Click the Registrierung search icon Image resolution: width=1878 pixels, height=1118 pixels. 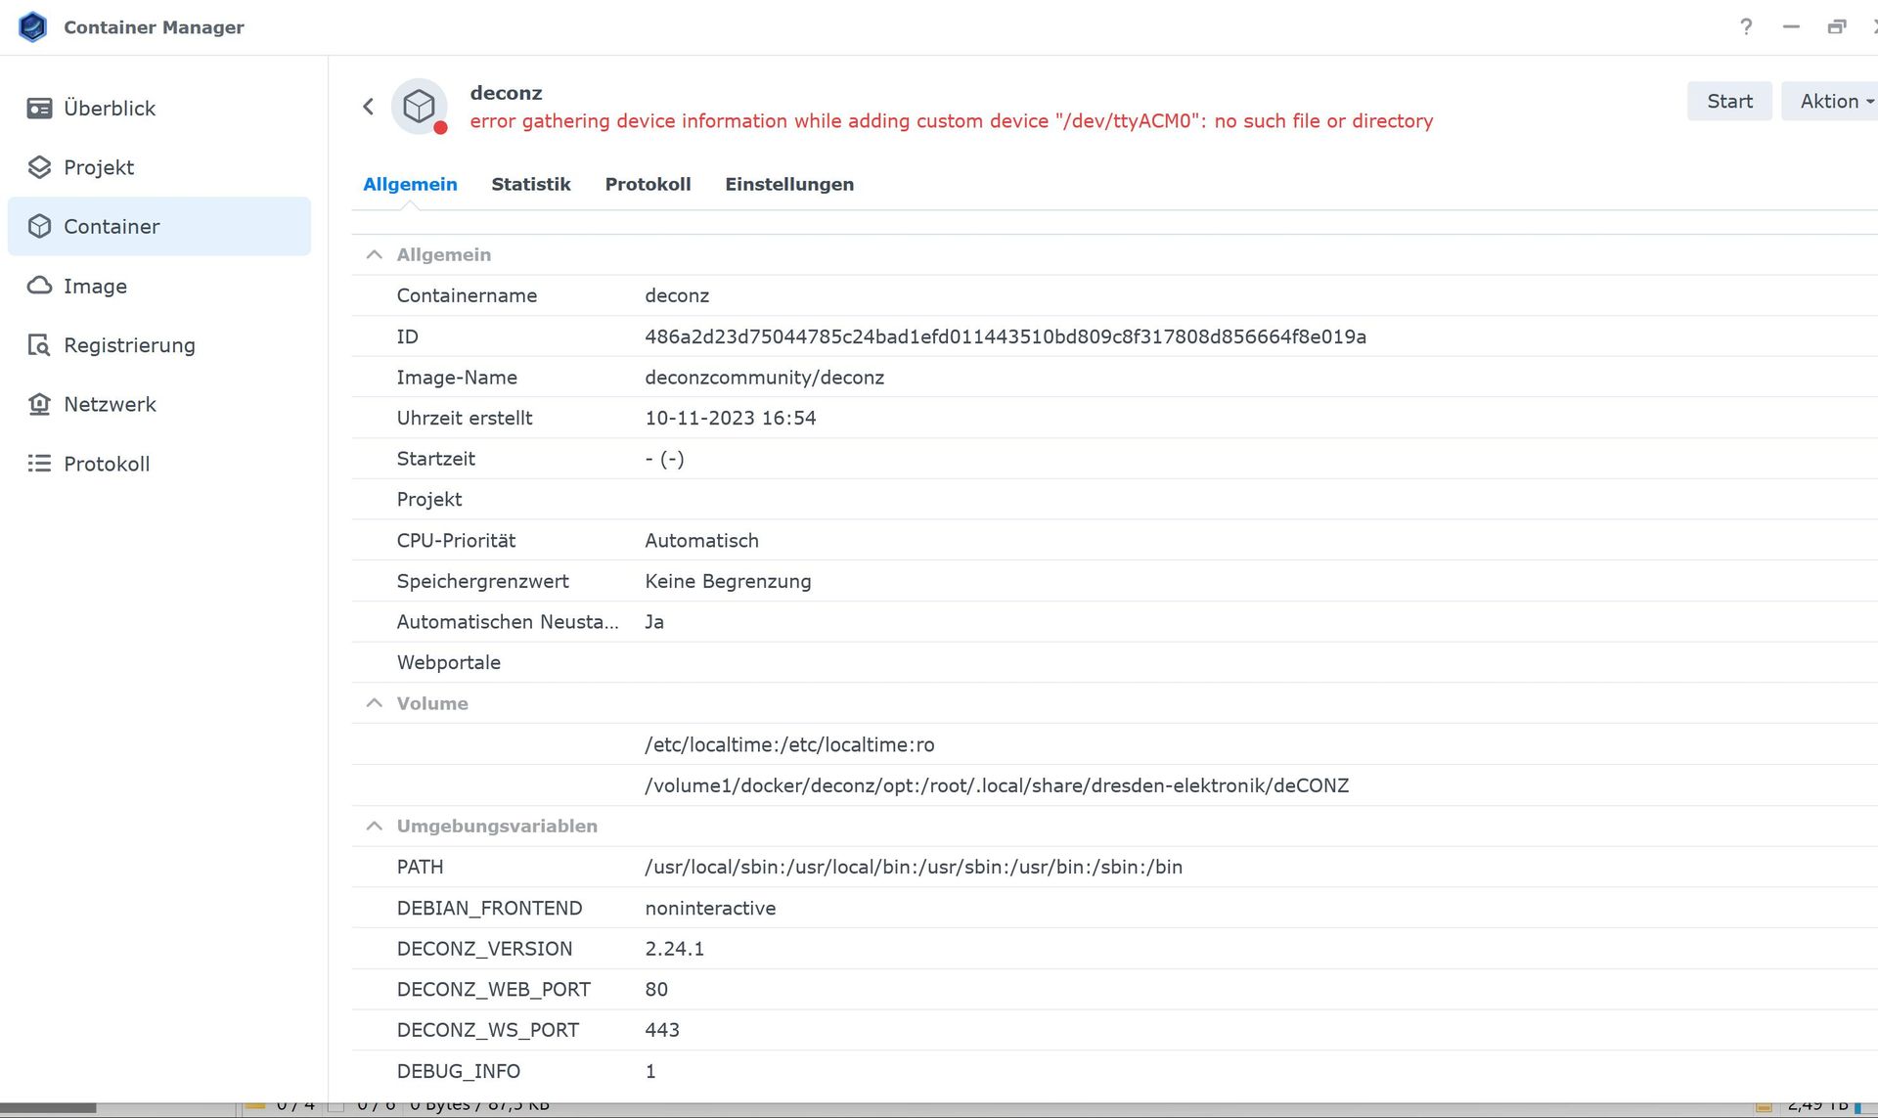point(39,345)
